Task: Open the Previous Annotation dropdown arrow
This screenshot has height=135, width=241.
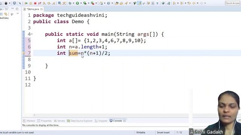Action: tap(185, 3)
